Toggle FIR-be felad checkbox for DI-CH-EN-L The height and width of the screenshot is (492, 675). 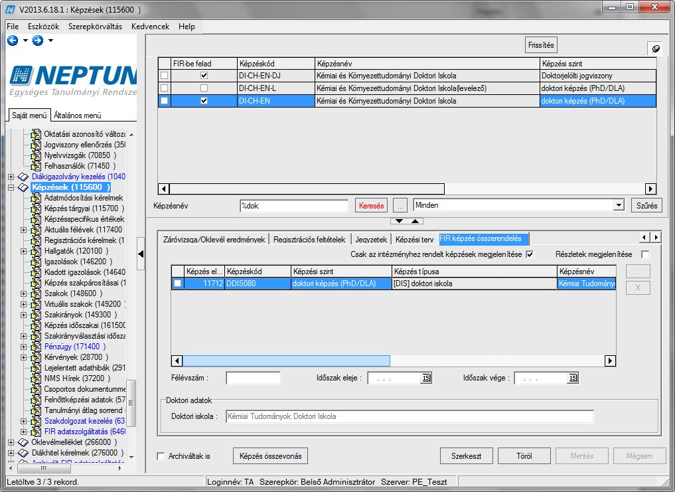[x=204, y=88]
